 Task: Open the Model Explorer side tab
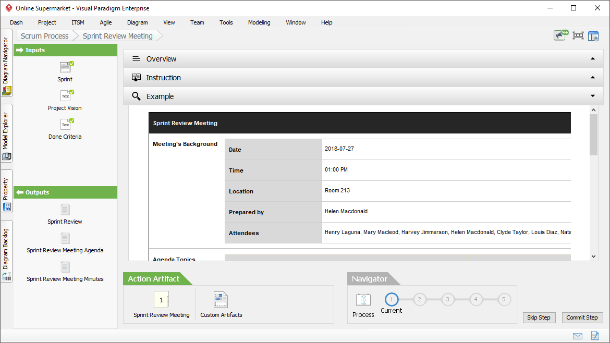coord(6,133)
